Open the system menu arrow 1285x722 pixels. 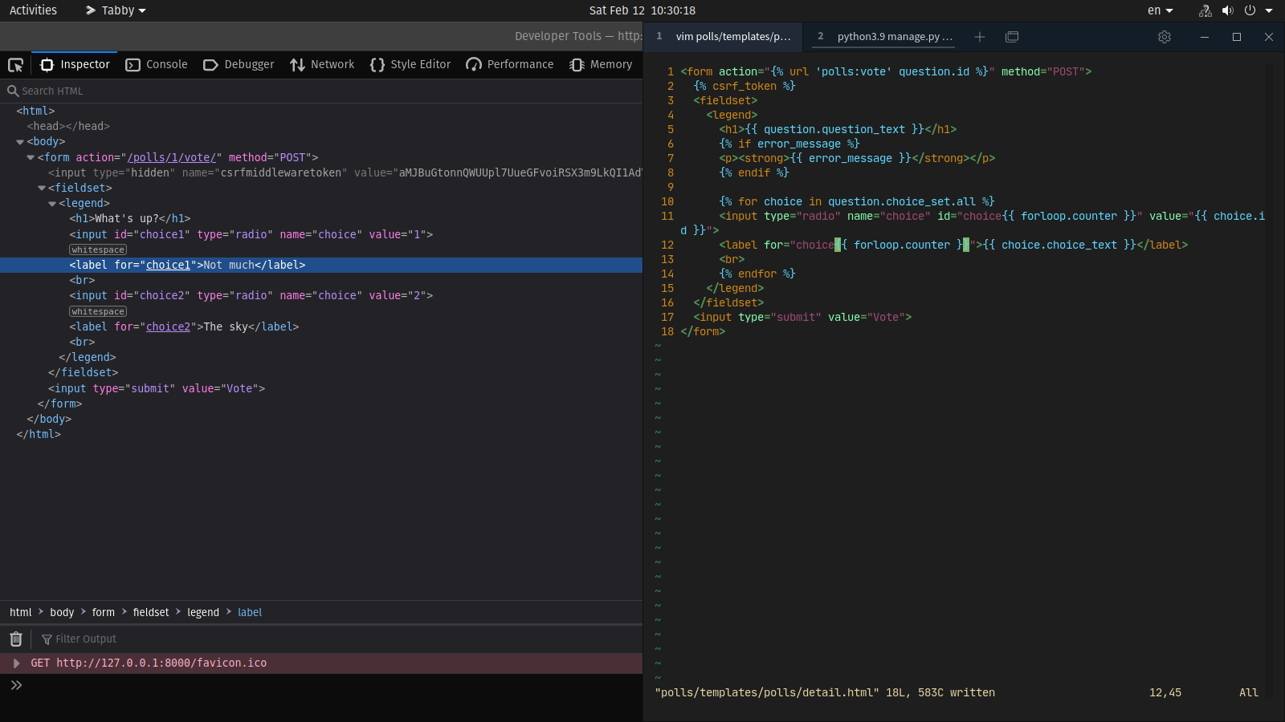point(1269,10)
